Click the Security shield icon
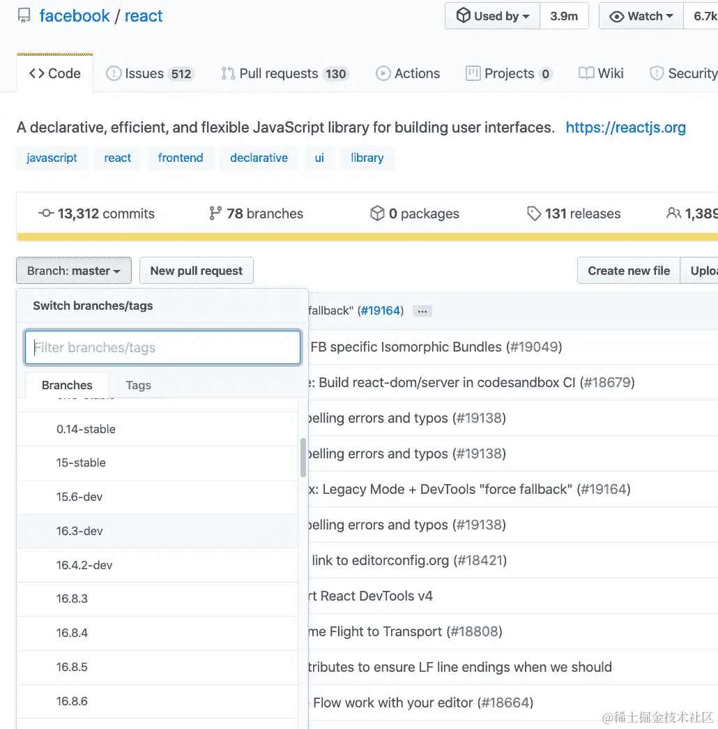Viewport: 718px width, 729px height. 656,73
